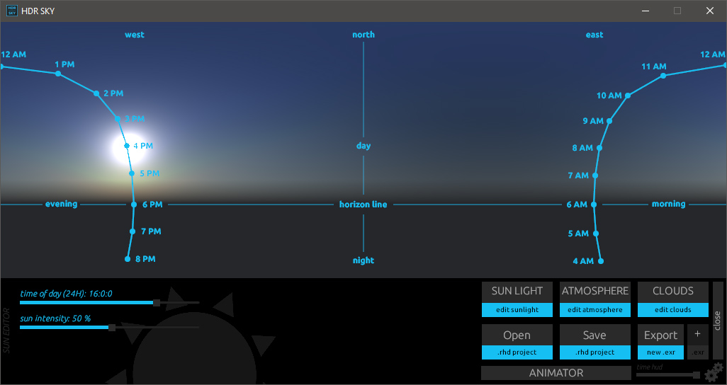727x385 pixels.
Task: Click the plus add .exr button
Action: tap(697, 335)
